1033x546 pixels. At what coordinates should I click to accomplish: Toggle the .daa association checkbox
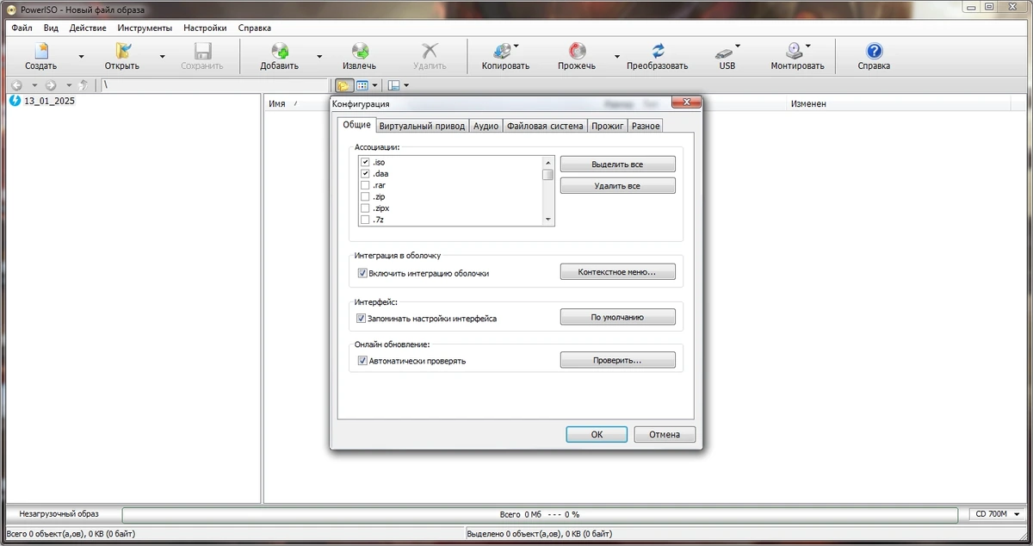[x=365, y=173]
